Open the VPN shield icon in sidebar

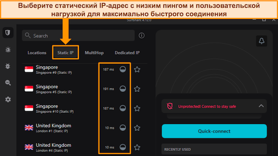8,32
